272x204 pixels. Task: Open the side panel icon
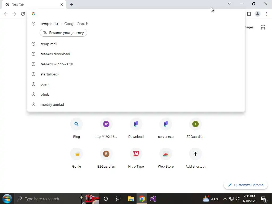(249, 14)
